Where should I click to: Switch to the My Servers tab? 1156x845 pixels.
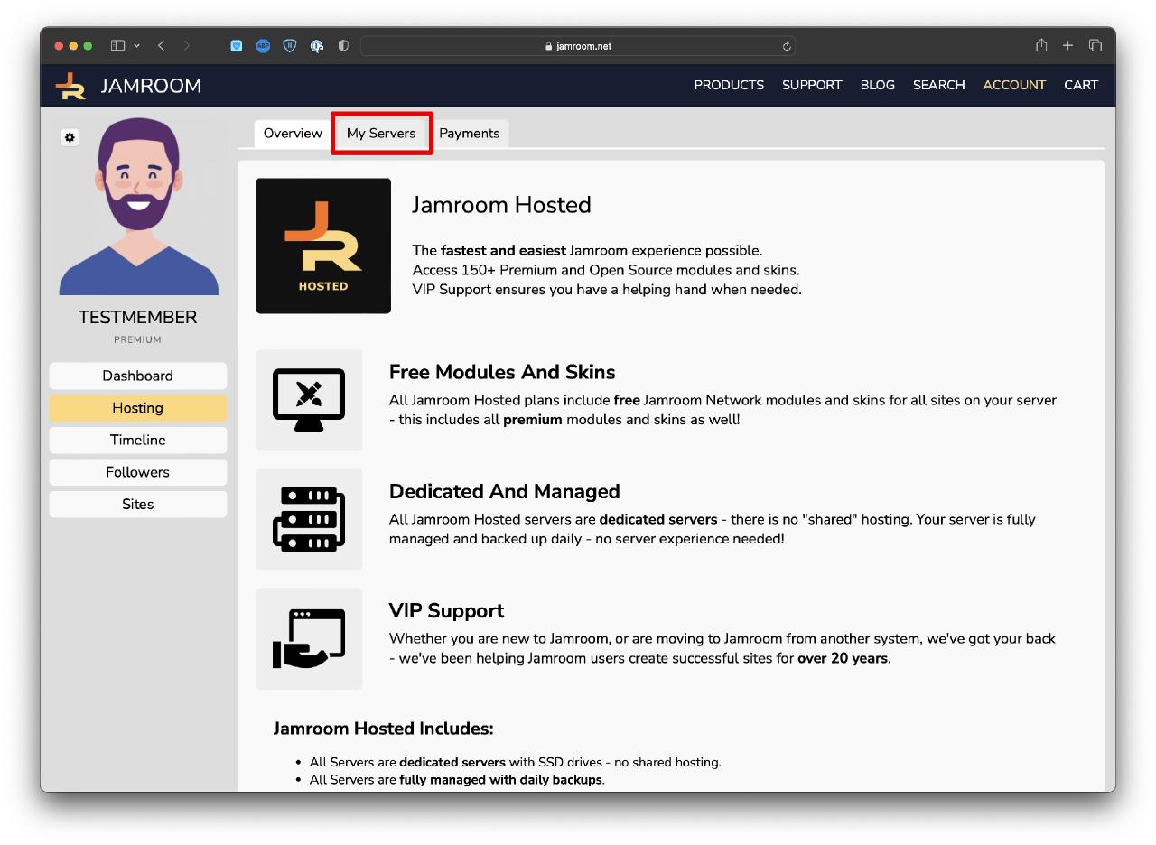(381, 133)
